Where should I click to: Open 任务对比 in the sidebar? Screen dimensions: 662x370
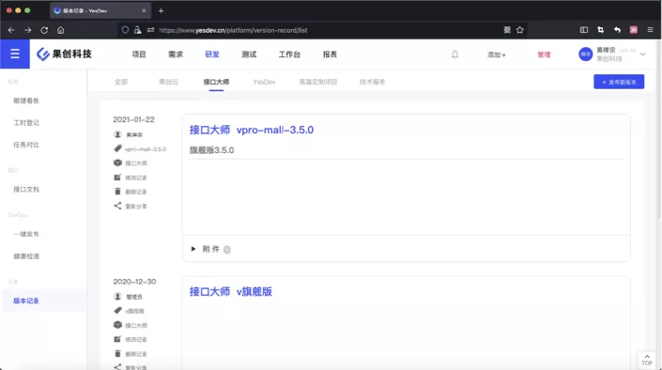click(x=26, y=145)
